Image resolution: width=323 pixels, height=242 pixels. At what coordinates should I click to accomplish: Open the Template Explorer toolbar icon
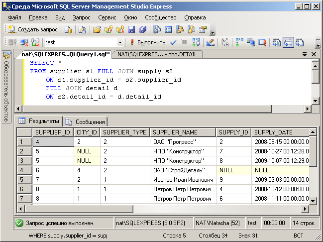[x=192, y=29]
